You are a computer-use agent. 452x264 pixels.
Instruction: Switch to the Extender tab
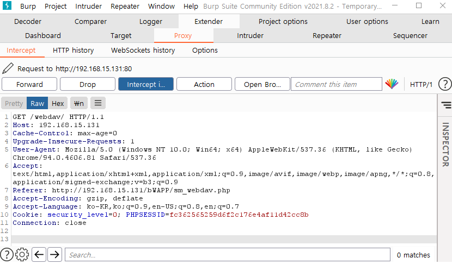(x=209, y=22)
